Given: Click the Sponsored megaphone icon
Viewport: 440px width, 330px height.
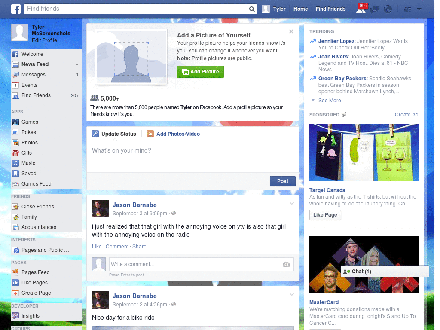Looking at the screenshot, I should tap(344, 114).
